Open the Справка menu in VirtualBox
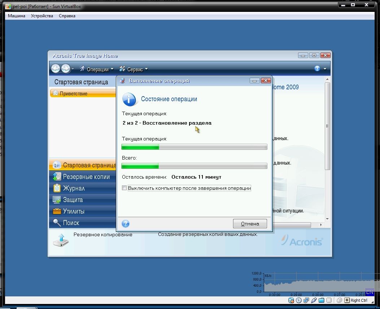Image resolution: width=380 pixels, height=309 pixels. pos(67,16)
